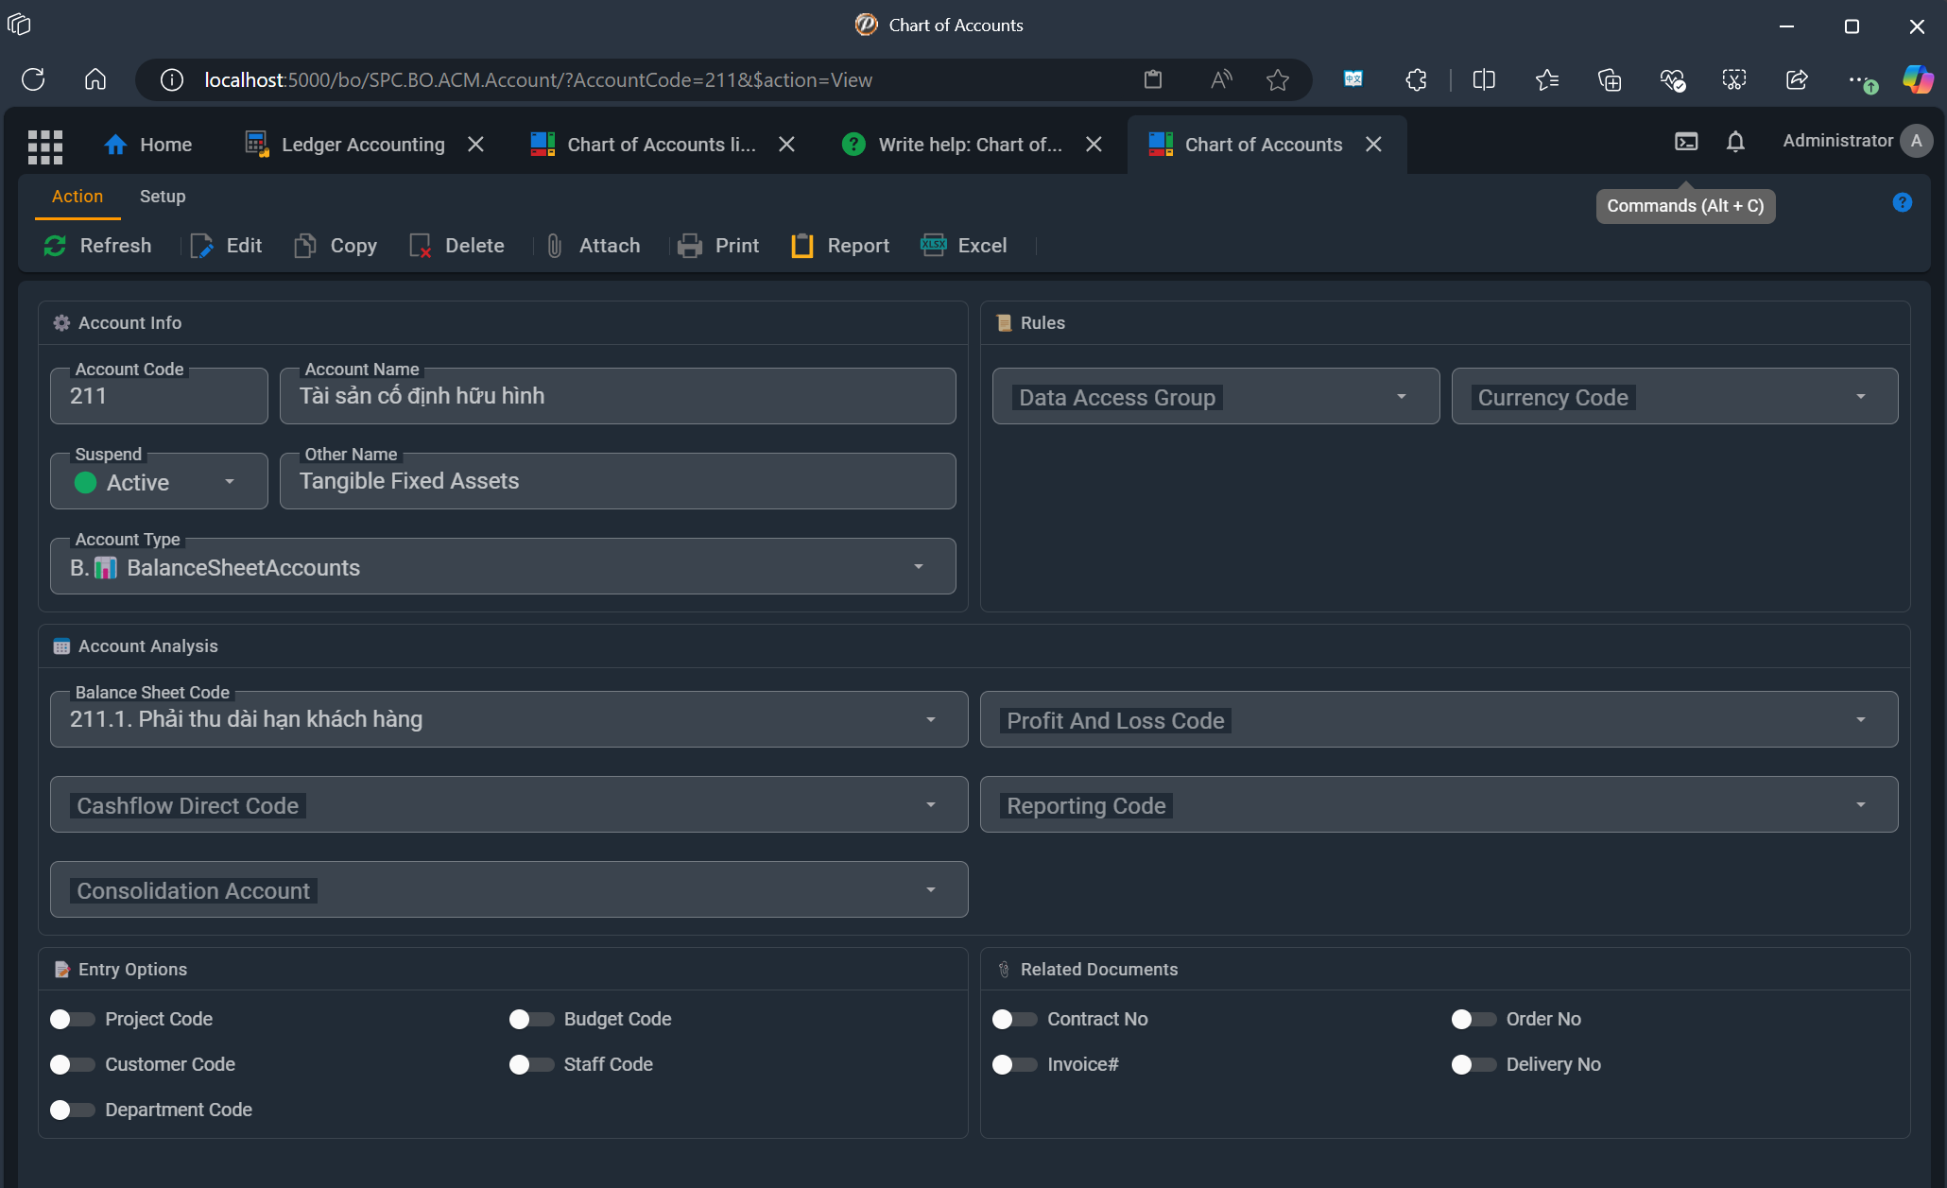Expand the Balance Sheet Code dropdown

click(508, 720)
